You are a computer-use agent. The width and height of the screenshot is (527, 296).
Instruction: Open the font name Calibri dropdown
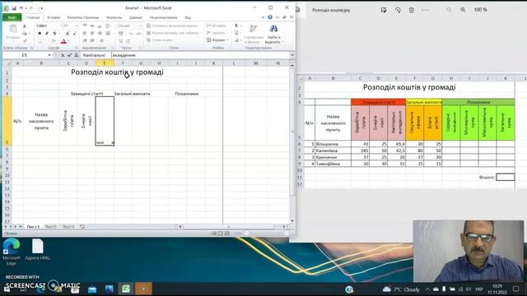click(x=61, y=25)
